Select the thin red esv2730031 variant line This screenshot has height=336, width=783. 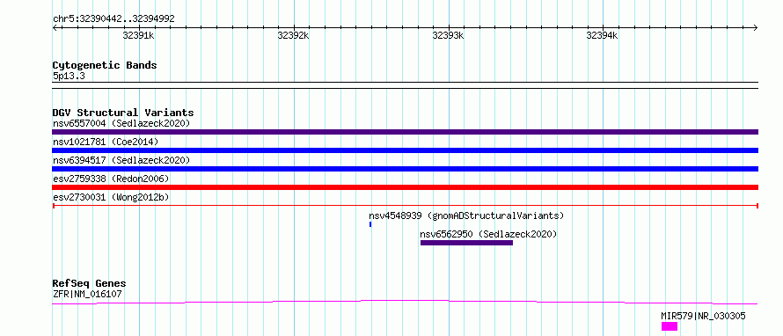pyautogui.click(x=405, y=206)
